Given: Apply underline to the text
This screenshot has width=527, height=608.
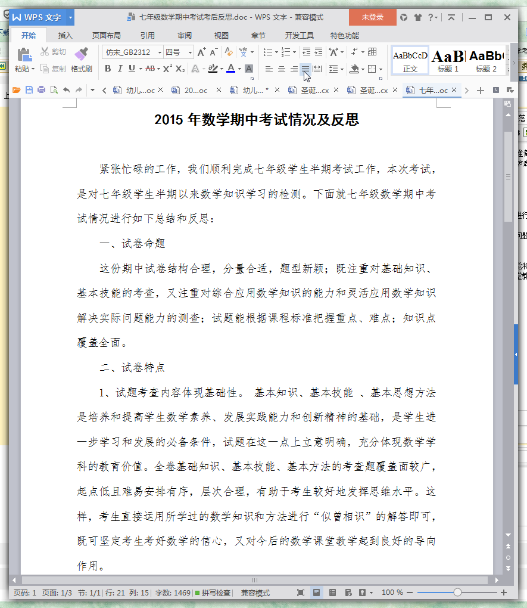Looking at the screenshot, I should pyautogui.click(x=131, y=69).
